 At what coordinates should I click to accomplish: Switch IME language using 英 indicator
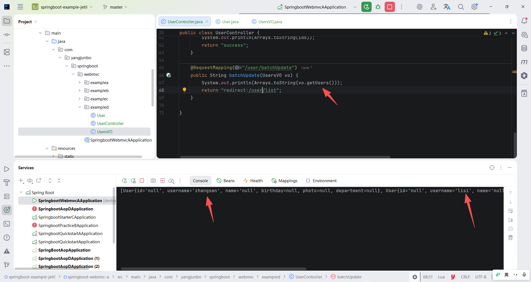506,275
